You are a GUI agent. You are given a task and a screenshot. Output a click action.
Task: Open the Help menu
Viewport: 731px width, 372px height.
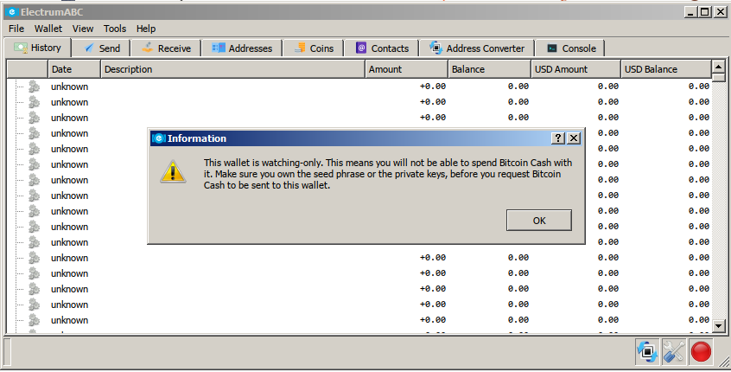(x=146, y=29)
